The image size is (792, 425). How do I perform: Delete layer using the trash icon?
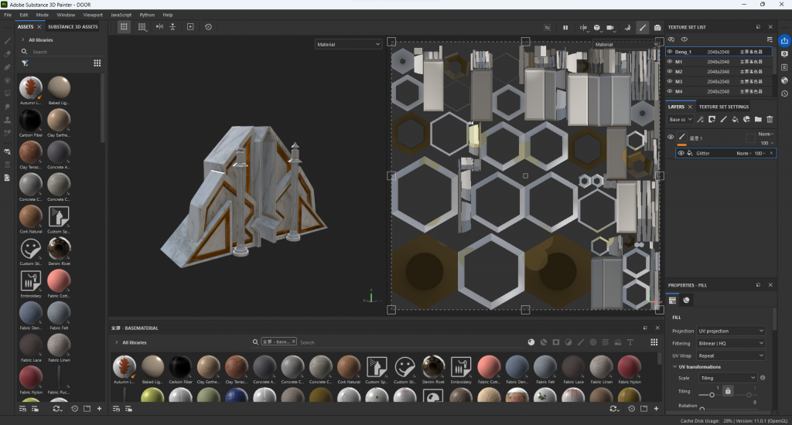click(x=770, y=120)
